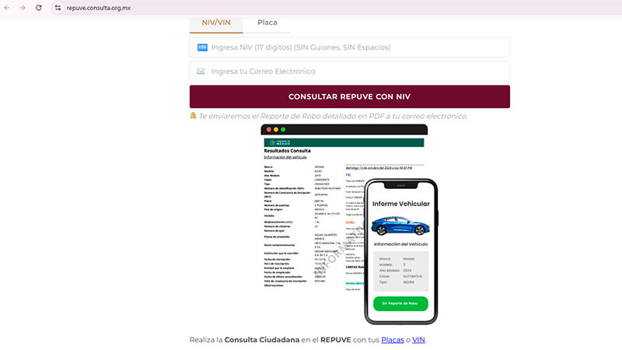Click the browser back arrow
The image size is (622, 350).
(x=7, y=7)
